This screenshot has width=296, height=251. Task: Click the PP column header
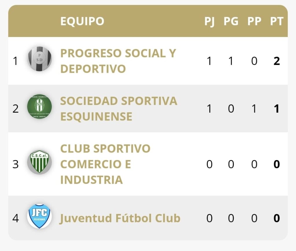coord(254,21)
